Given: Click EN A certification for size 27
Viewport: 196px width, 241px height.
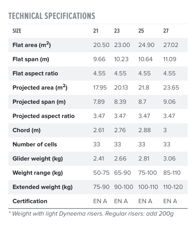Looking at the screenshot, I should click(x=170, y=201).
